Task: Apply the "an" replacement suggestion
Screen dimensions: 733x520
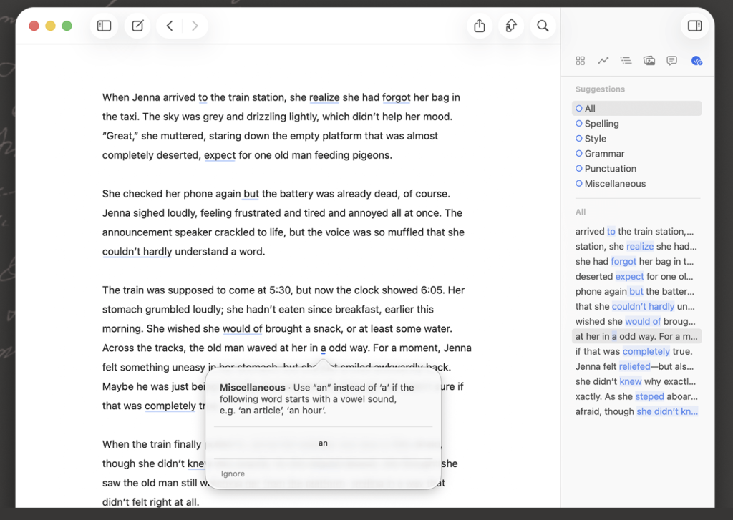Action: pos(323,443)
